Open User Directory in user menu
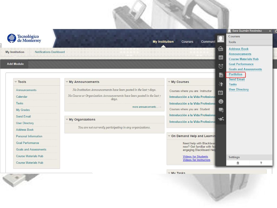This screenshot has height=208, width=277. coord(239,89)
